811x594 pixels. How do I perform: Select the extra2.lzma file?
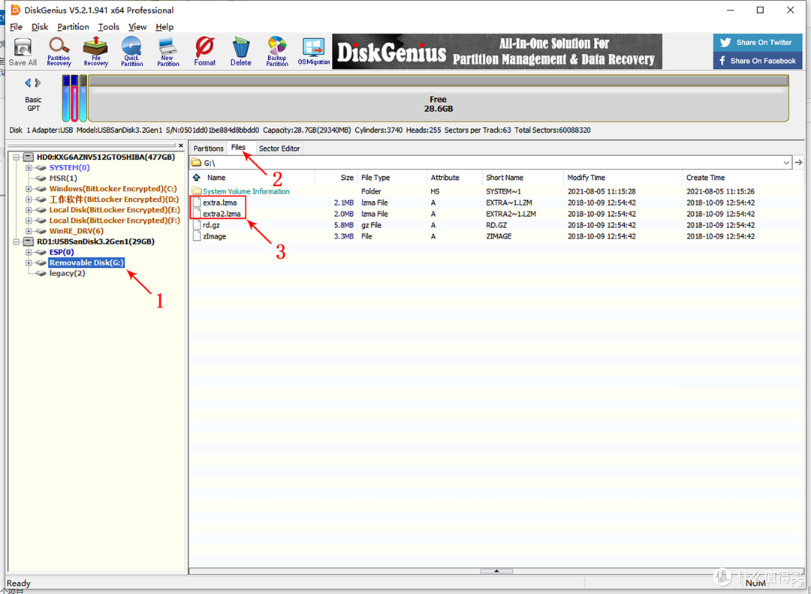click(222, 214)
